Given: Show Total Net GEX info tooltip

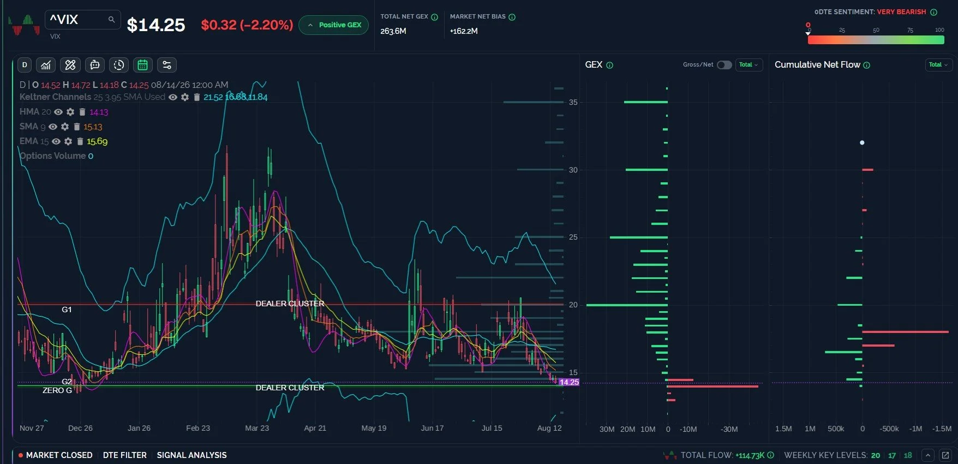Looking at the screenshot, I should (435, 17).
